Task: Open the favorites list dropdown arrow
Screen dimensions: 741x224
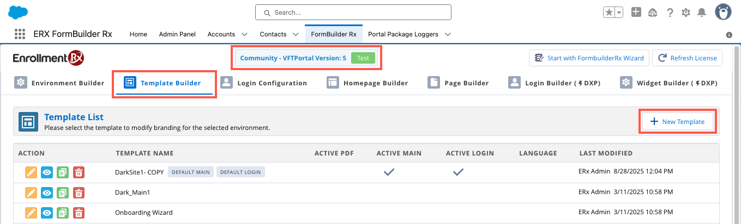Action: tap(619, 13)
